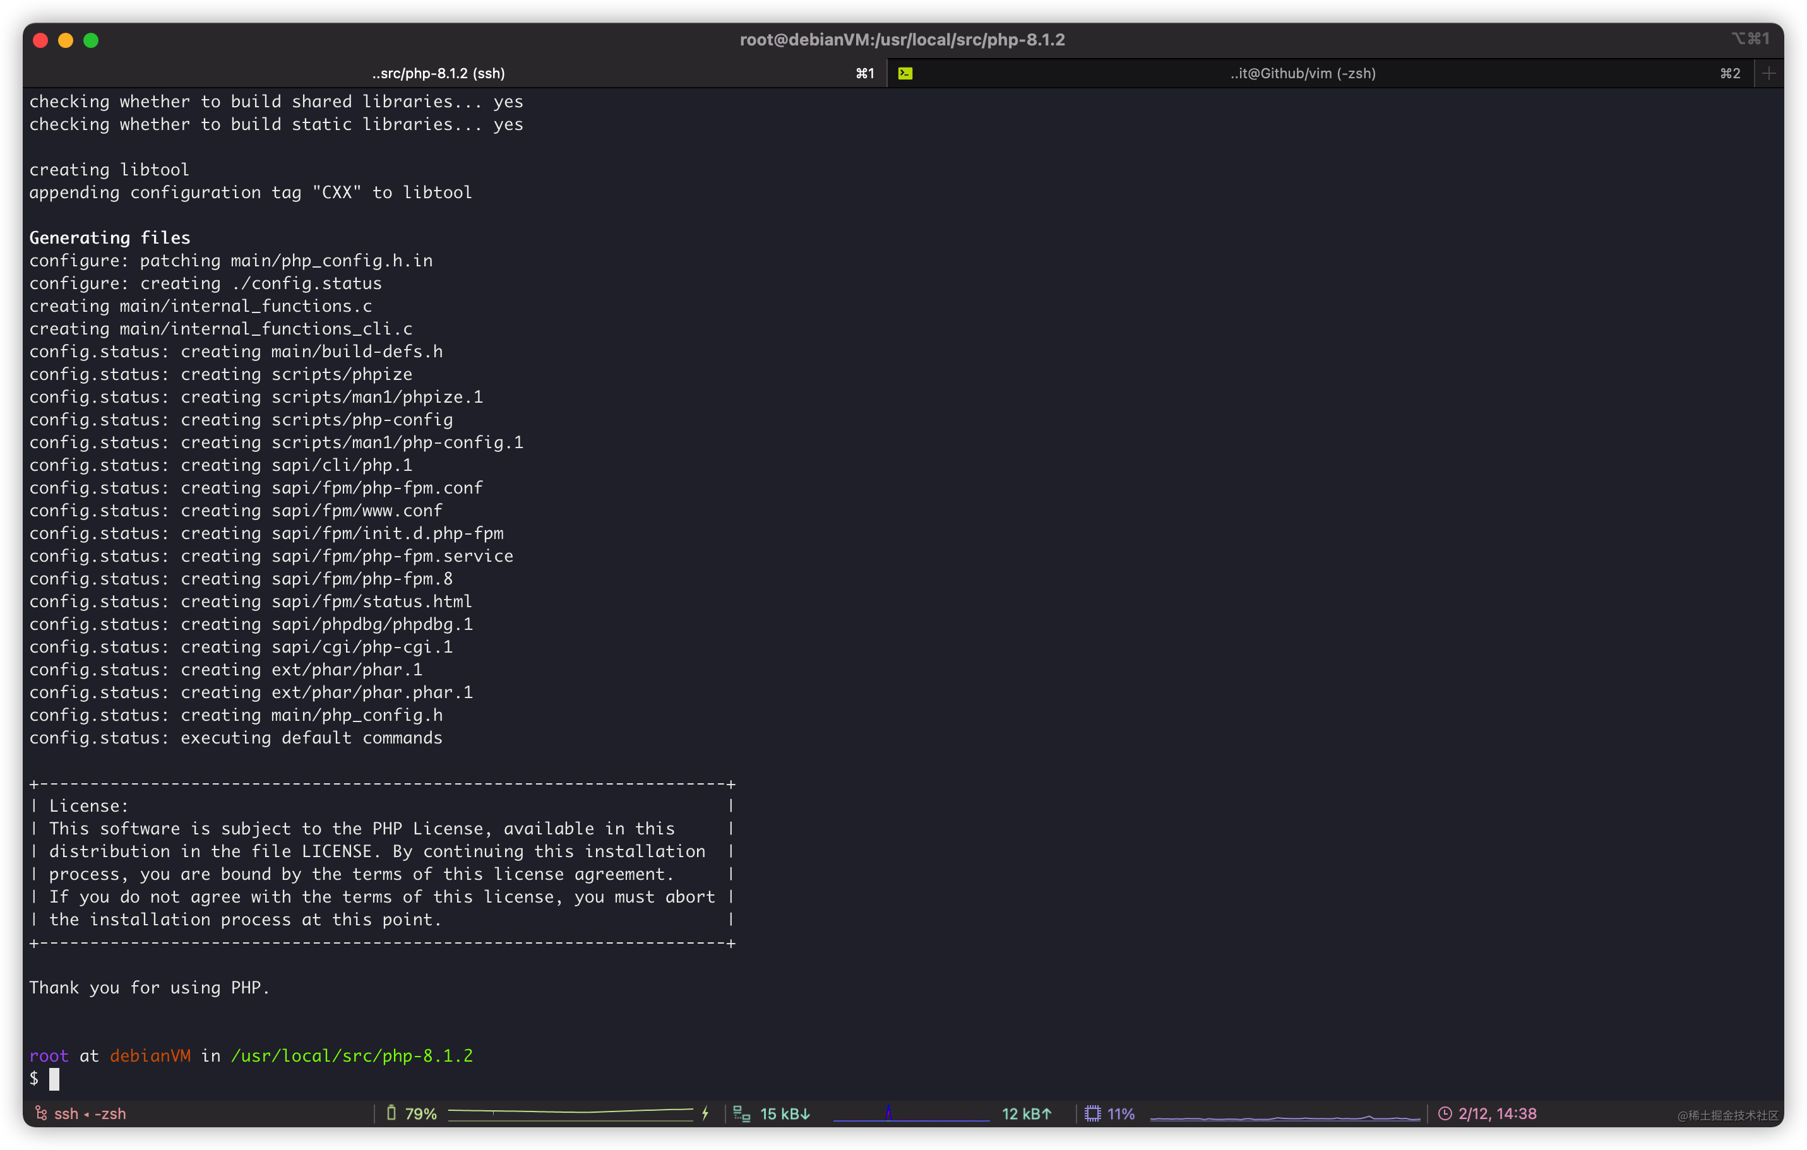The width and height of the screenshot is (1807, 1150).
Task: Click the 15 kB download speed indicator
Action: [x=785, y=1113]
